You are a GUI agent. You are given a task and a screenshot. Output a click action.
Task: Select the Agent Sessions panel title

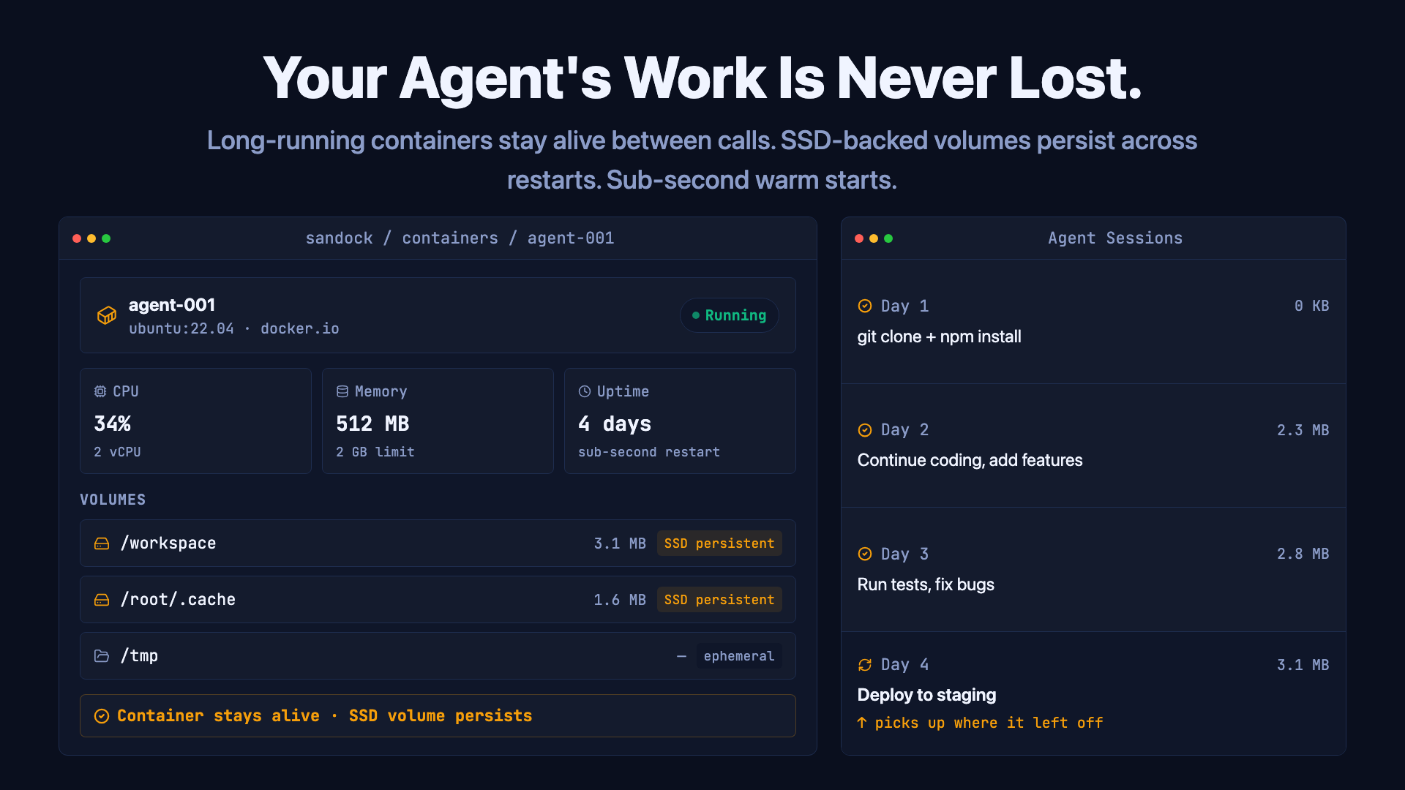(1114, 238)
